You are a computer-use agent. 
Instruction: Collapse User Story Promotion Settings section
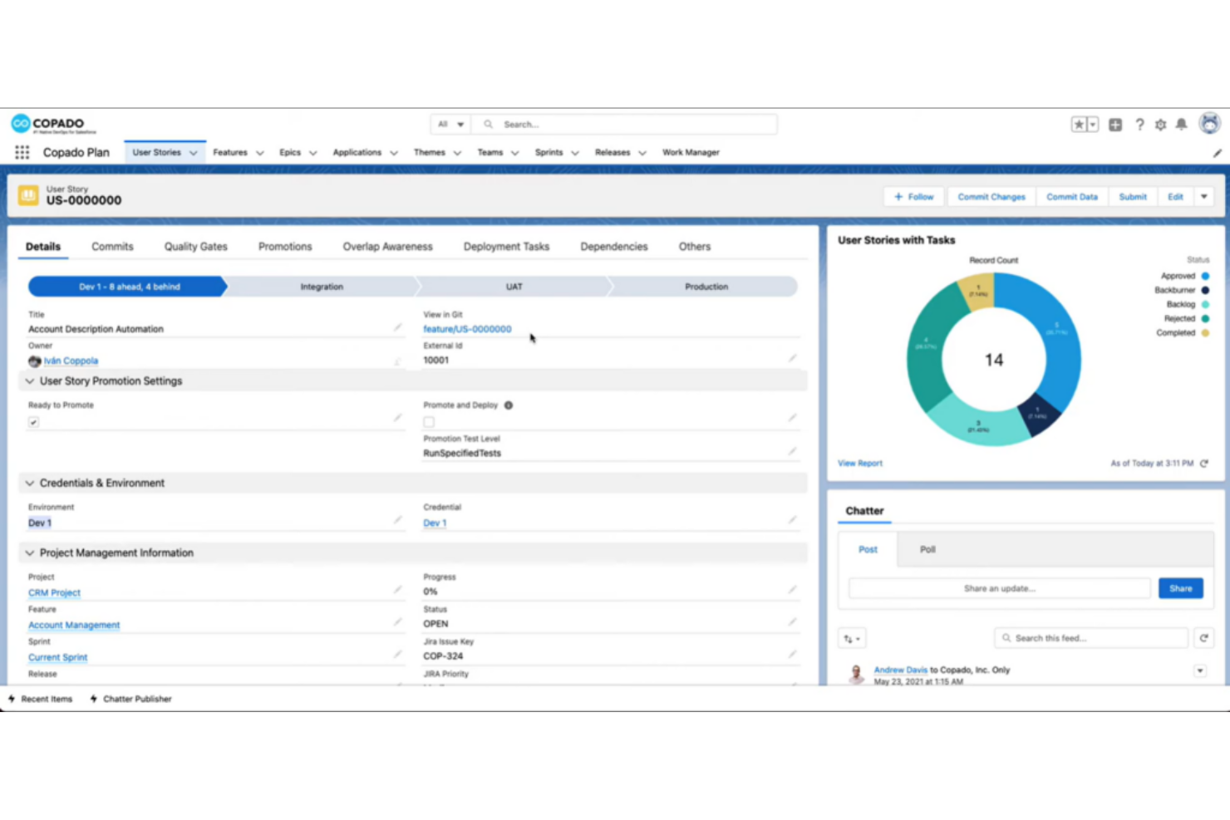coord(30,381)
